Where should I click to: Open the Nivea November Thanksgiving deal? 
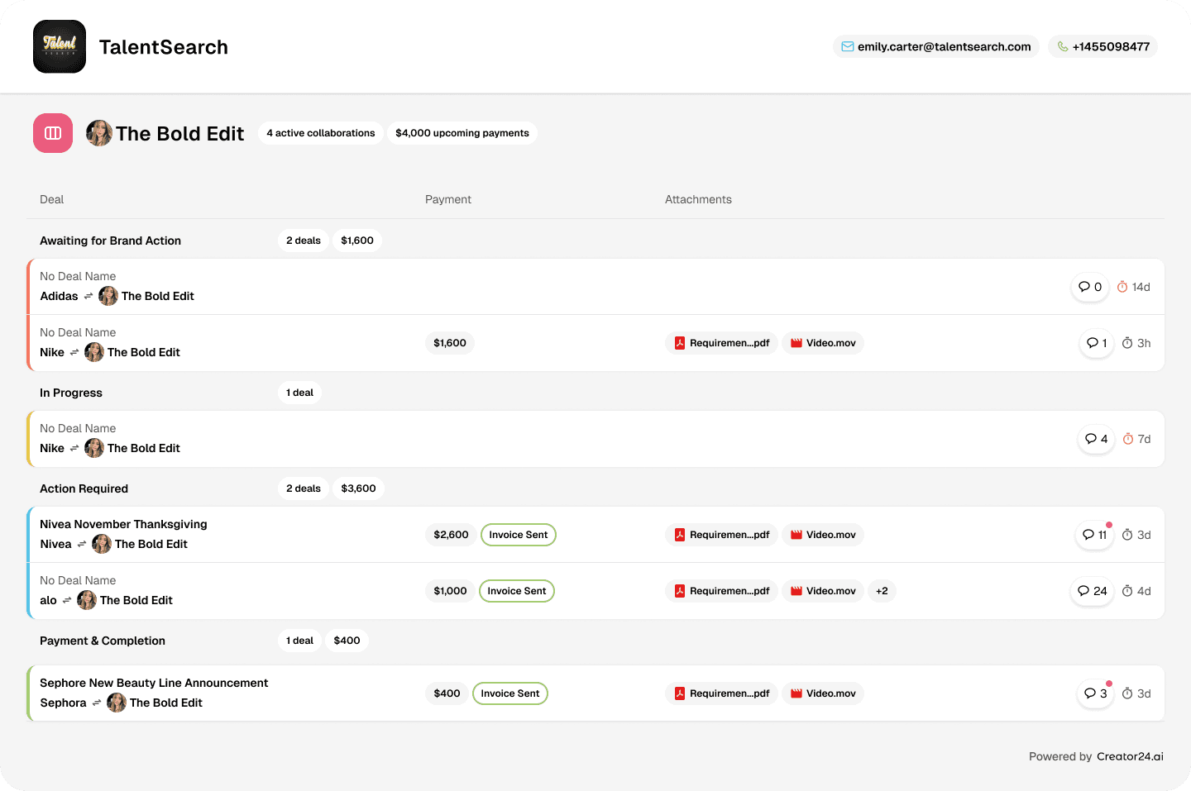[x=595, y=535]
